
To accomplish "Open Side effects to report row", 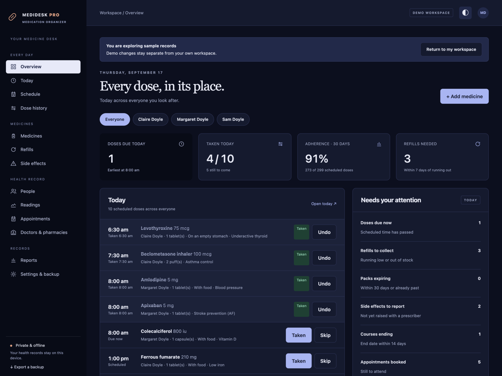I will tap(420, 311).
